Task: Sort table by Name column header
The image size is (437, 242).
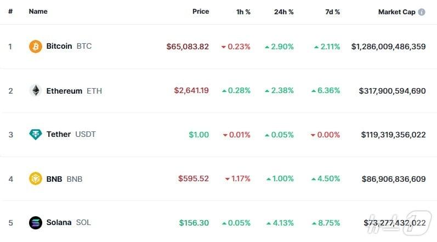Action: [38, 11]
